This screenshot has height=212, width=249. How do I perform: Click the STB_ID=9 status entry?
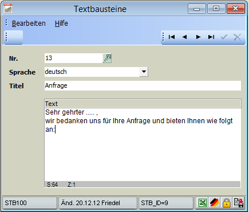[166, 203]
